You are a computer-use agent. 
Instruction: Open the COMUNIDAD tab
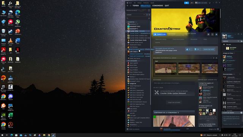click(158, 6)
